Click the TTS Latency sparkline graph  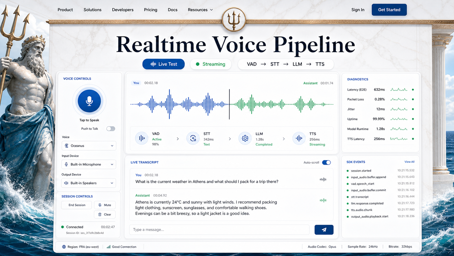click(x=399, y=139)
